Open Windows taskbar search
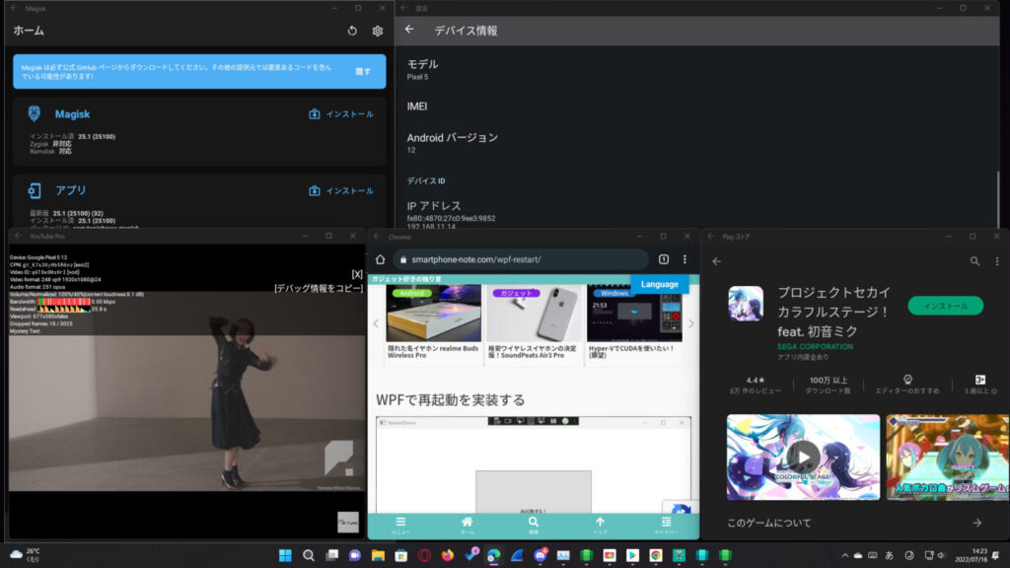The image size is (1010, 568). (309, 555)
